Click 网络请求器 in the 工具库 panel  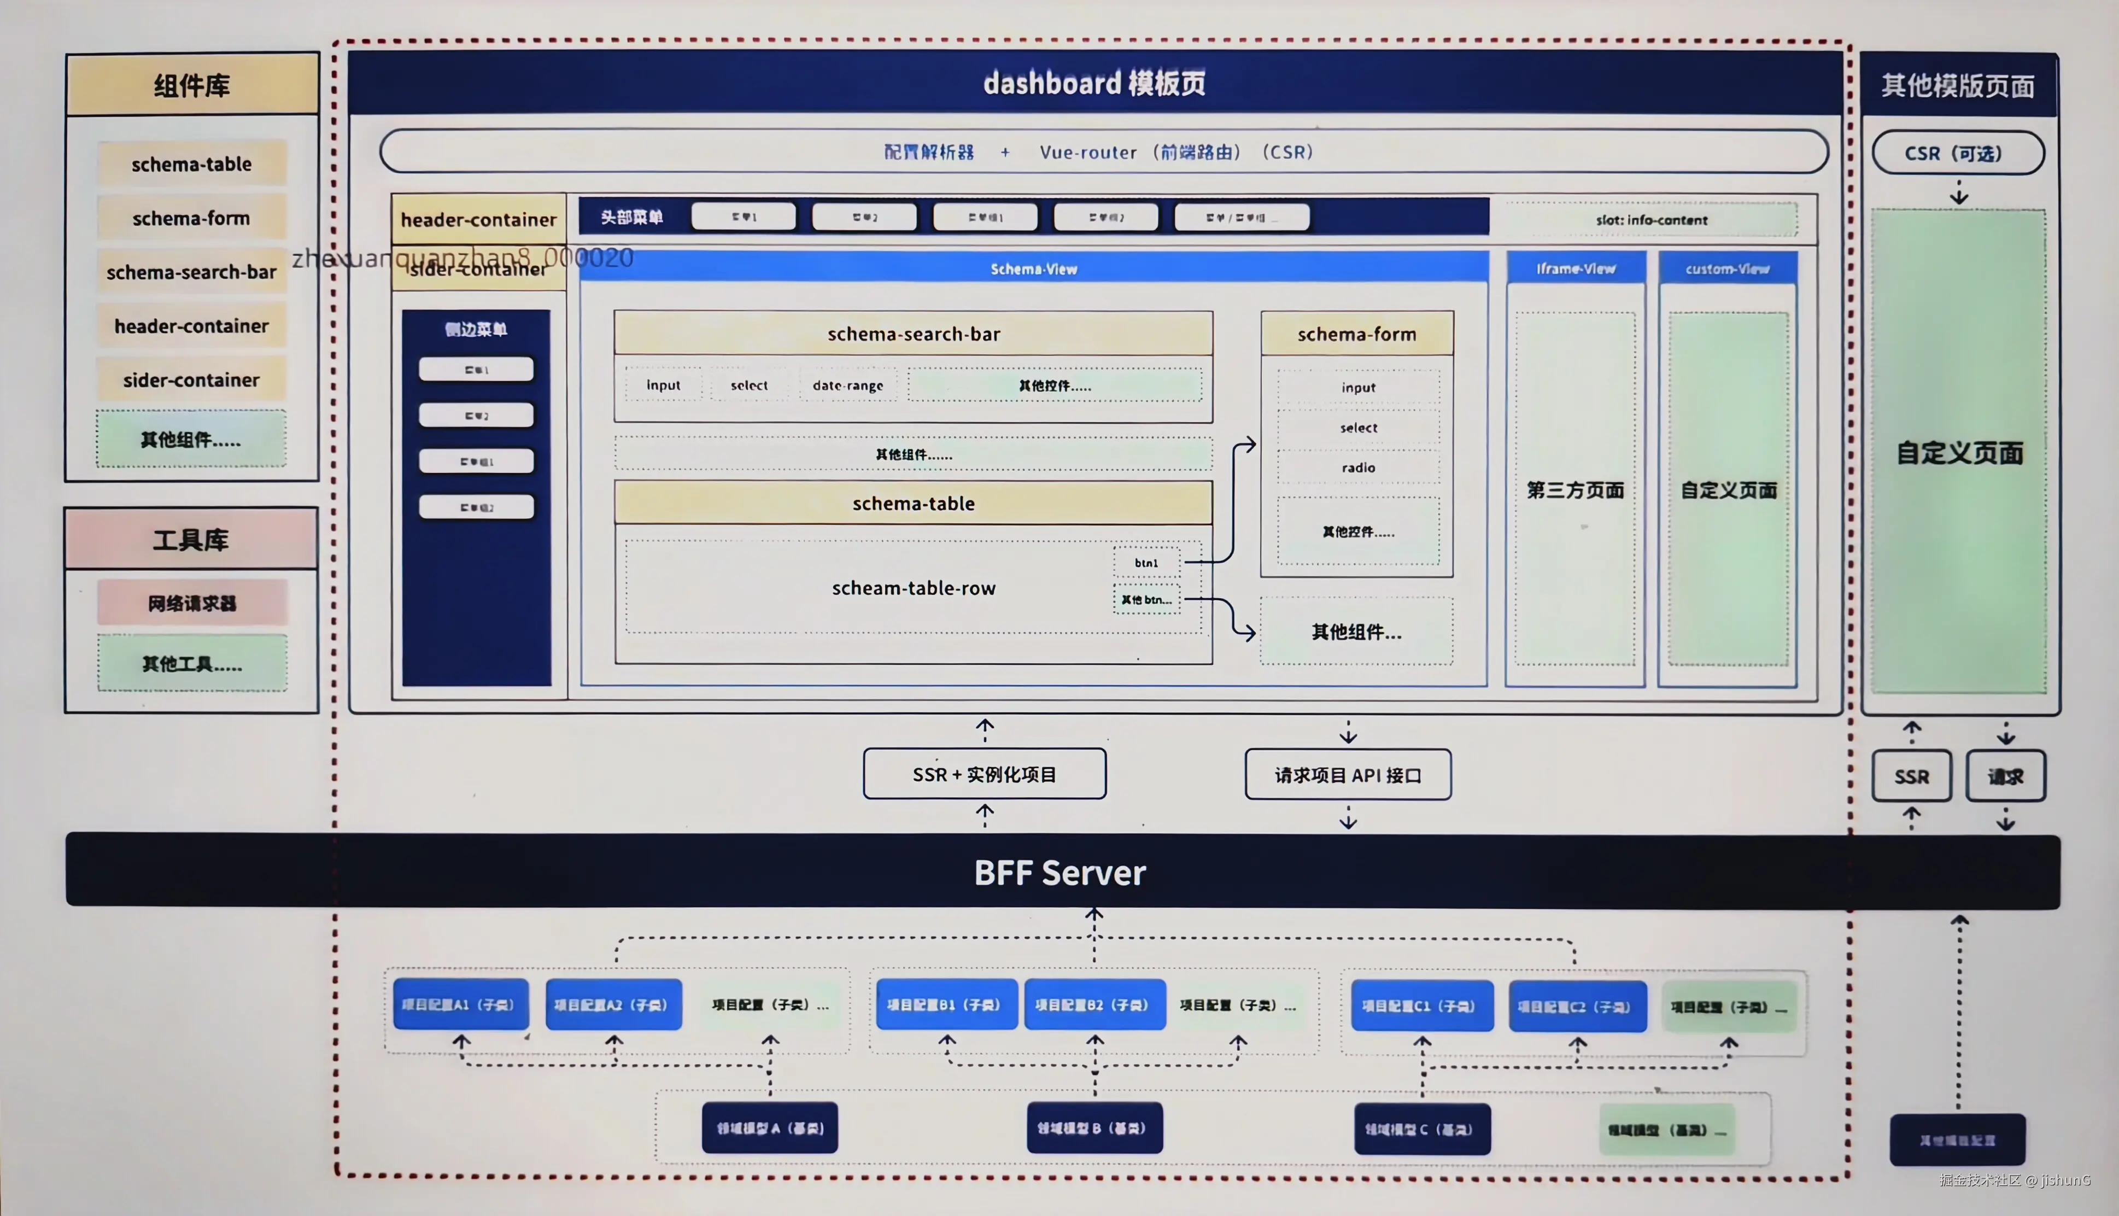[x=192, y=603]
